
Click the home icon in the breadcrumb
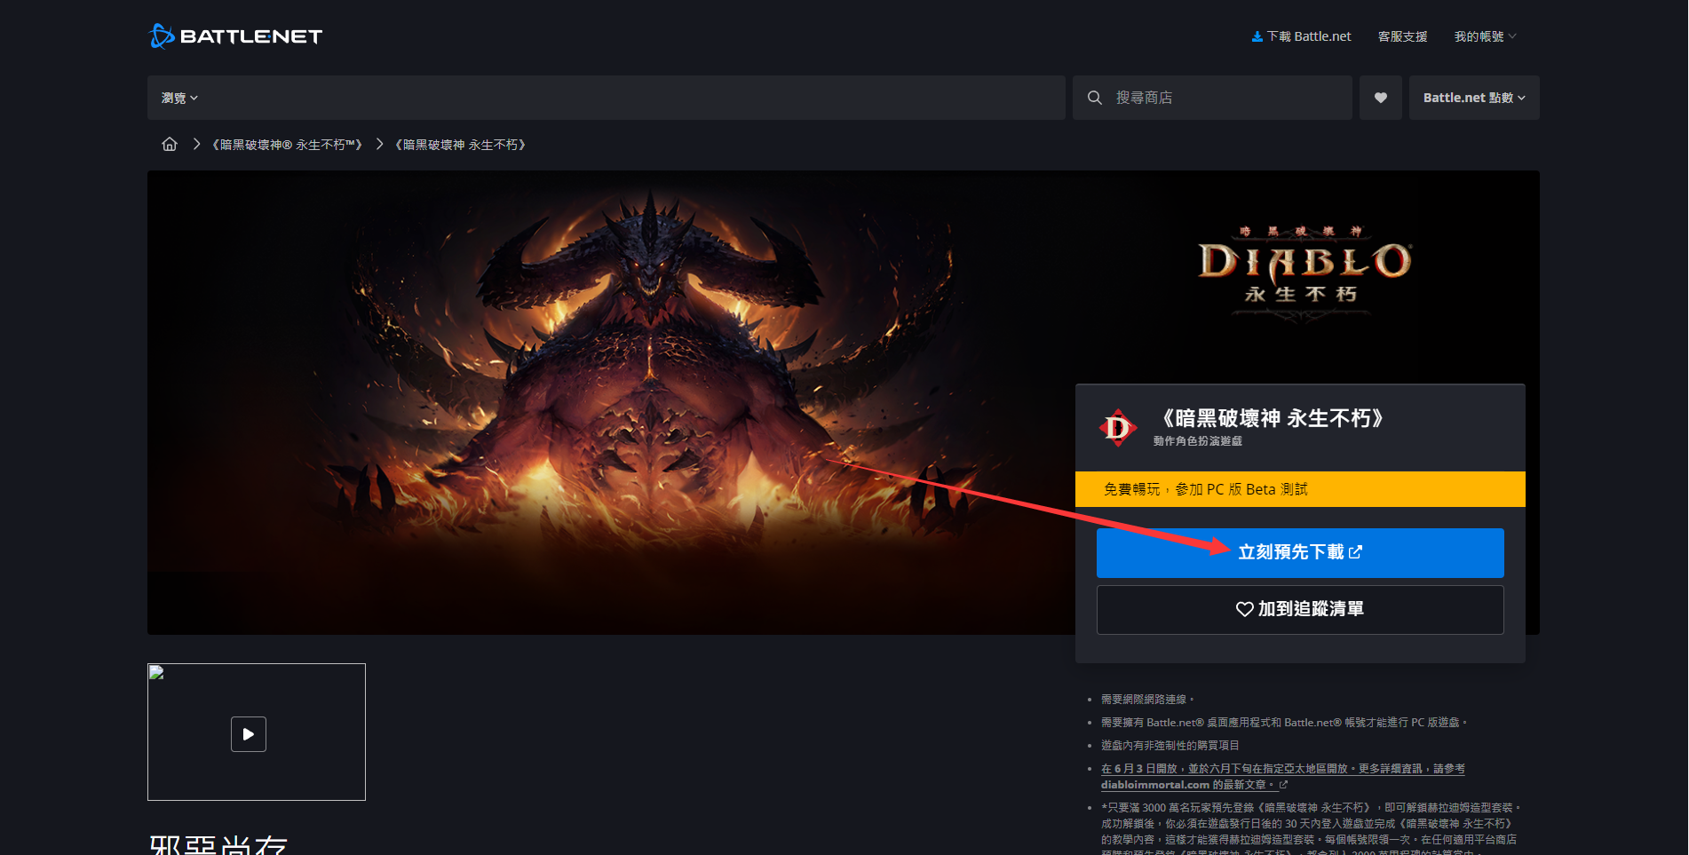click(x=169, y=143)
